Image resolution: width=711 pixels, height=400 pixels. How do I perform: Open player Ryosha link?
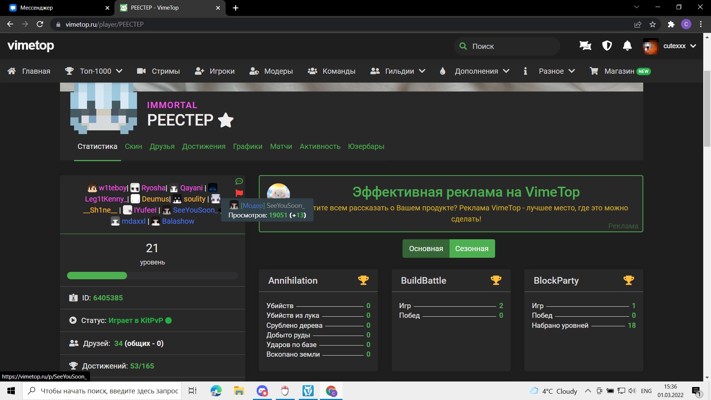click(x=153, y=188)
